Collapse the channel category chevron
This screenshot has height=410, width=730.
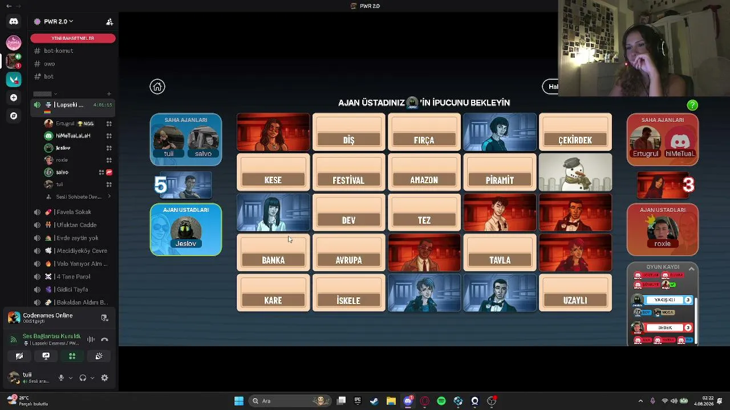[x=55, y=94]
